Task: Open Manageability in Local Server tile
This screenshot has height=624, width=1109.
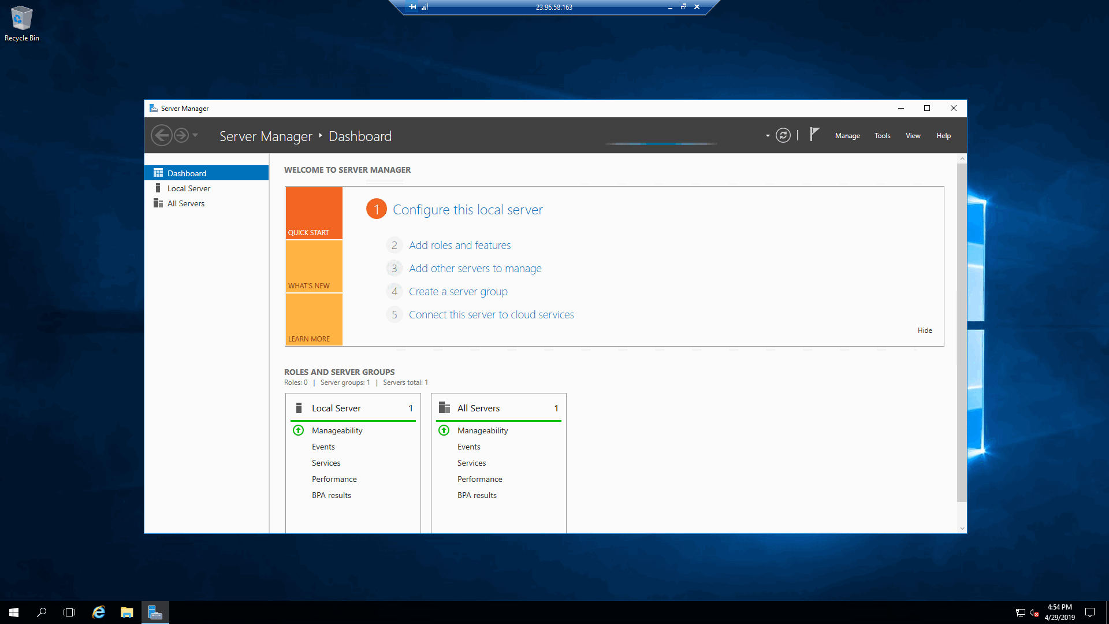Action: click(337, 430)
